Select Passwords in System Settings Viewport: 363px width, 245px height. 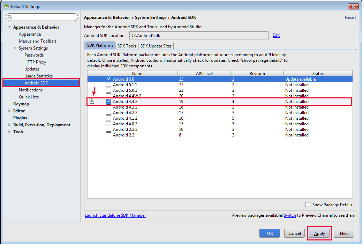tap(34, 55)
